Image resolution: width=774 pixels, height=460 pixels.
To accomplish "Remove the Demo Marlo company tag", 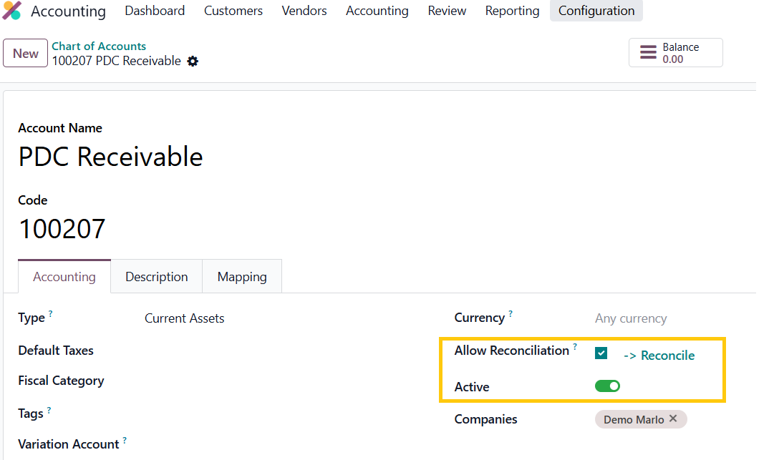I will tap(673, 419).
